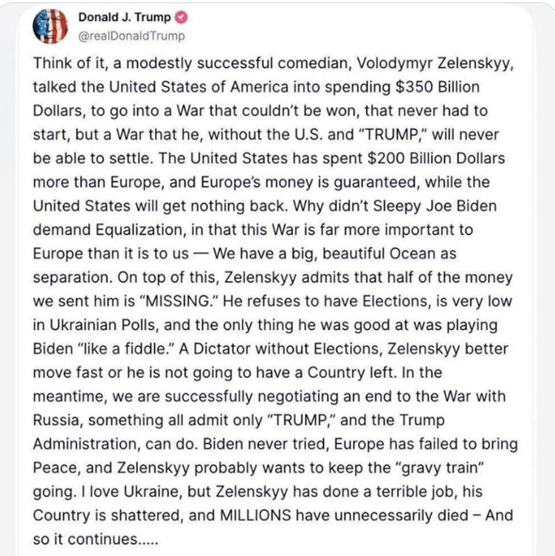Screen dimensions: 555x556
Task: Select the $350 Billion amount text
Action: (x=438, y=87)
